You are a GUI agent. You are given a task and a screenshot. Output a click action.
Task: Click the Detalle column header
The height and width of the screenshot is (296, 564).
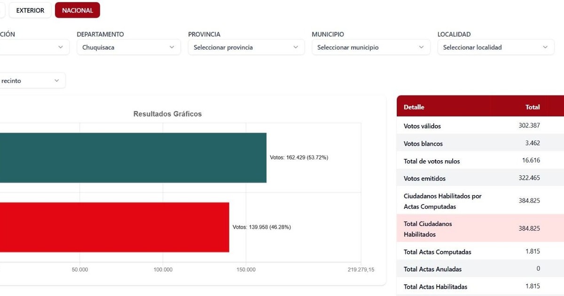pos(414,107)
